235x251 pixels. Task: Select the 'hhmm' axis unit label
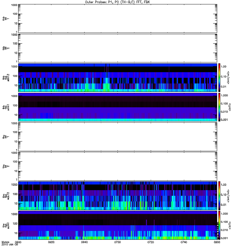coord(5,242)
